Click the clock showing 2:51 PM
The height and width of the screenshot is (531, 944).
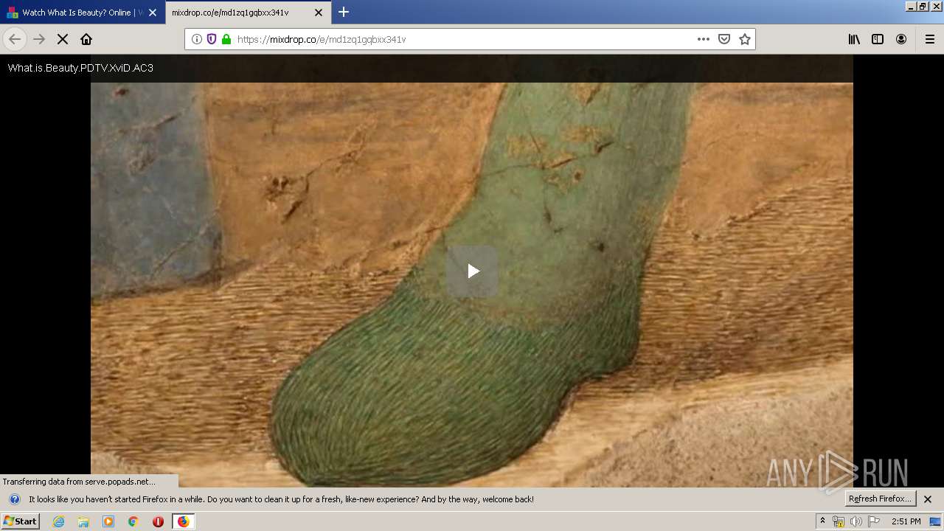pyautogui.click(x=906, y=521)
